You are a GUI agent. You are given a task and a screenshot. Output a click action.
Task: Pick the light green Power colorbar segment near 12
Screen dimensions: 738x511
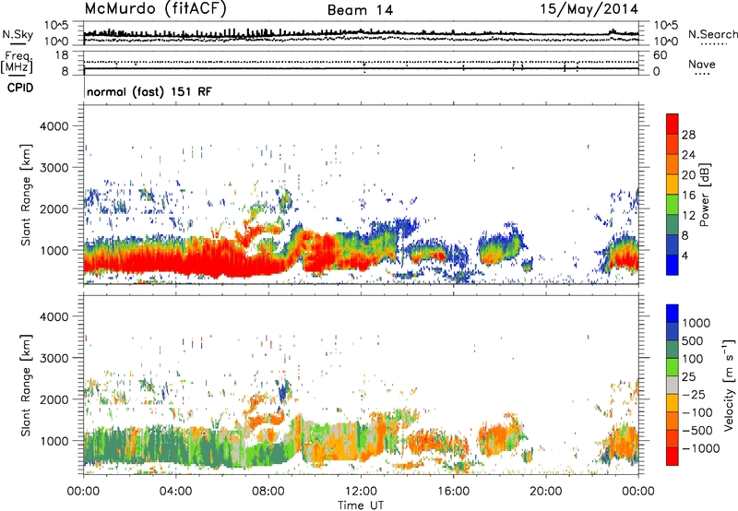[673, 204]
